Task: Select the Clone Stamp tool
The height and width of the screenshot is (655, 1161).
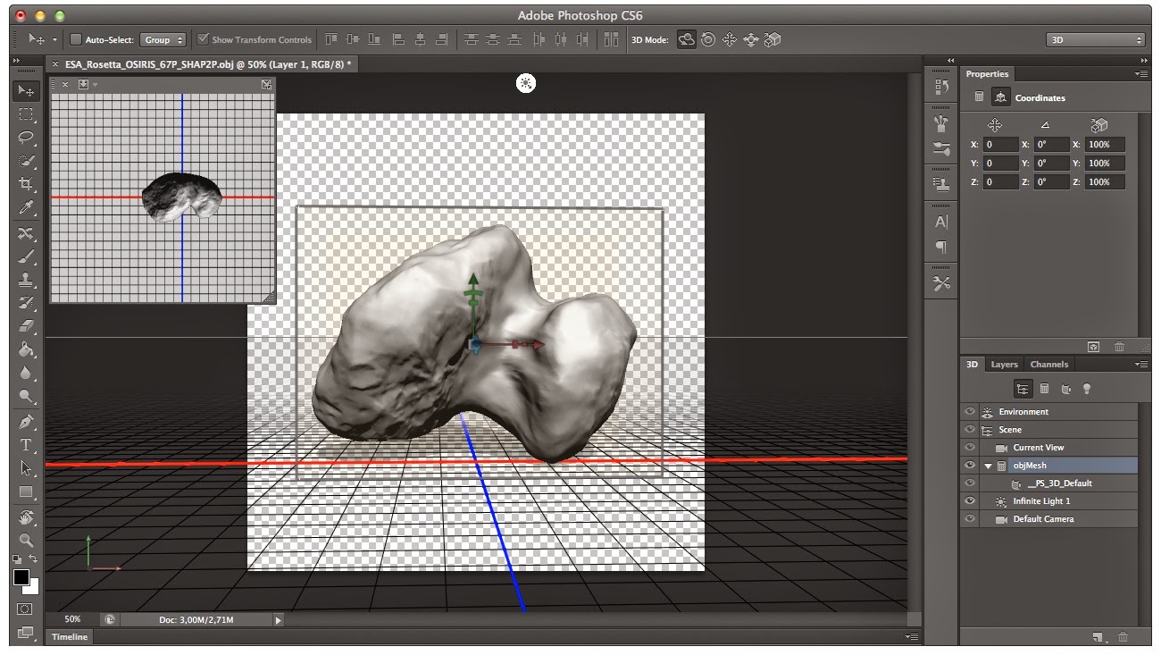Action: coord(26,281)
